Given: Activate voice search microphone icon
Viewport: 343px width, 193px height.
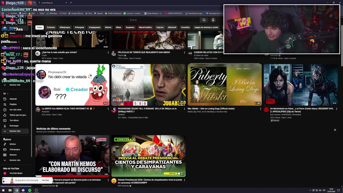Looking at the screenshot, I should [x=213, y=20].
